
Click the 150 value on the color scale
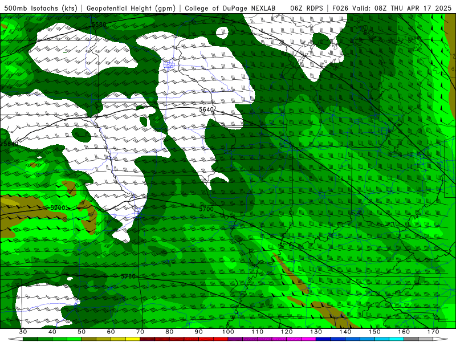(x=375, y=332)
